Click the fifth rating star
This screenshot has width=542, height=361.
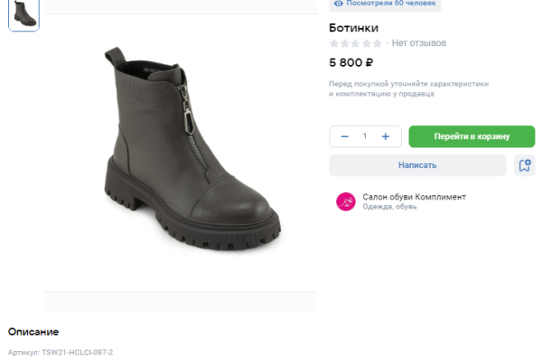click(377, 43)
